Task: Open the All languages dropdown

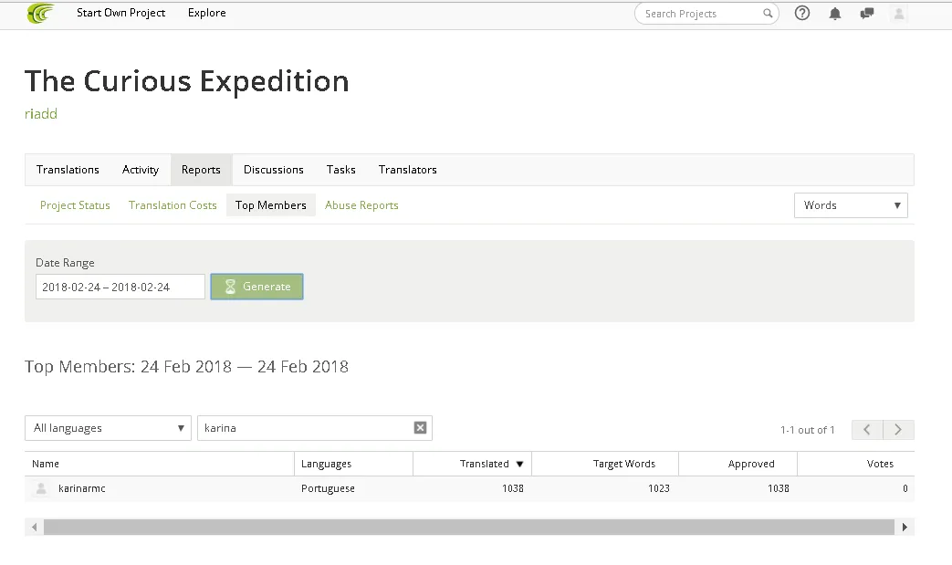Action: tap(108, 428)
